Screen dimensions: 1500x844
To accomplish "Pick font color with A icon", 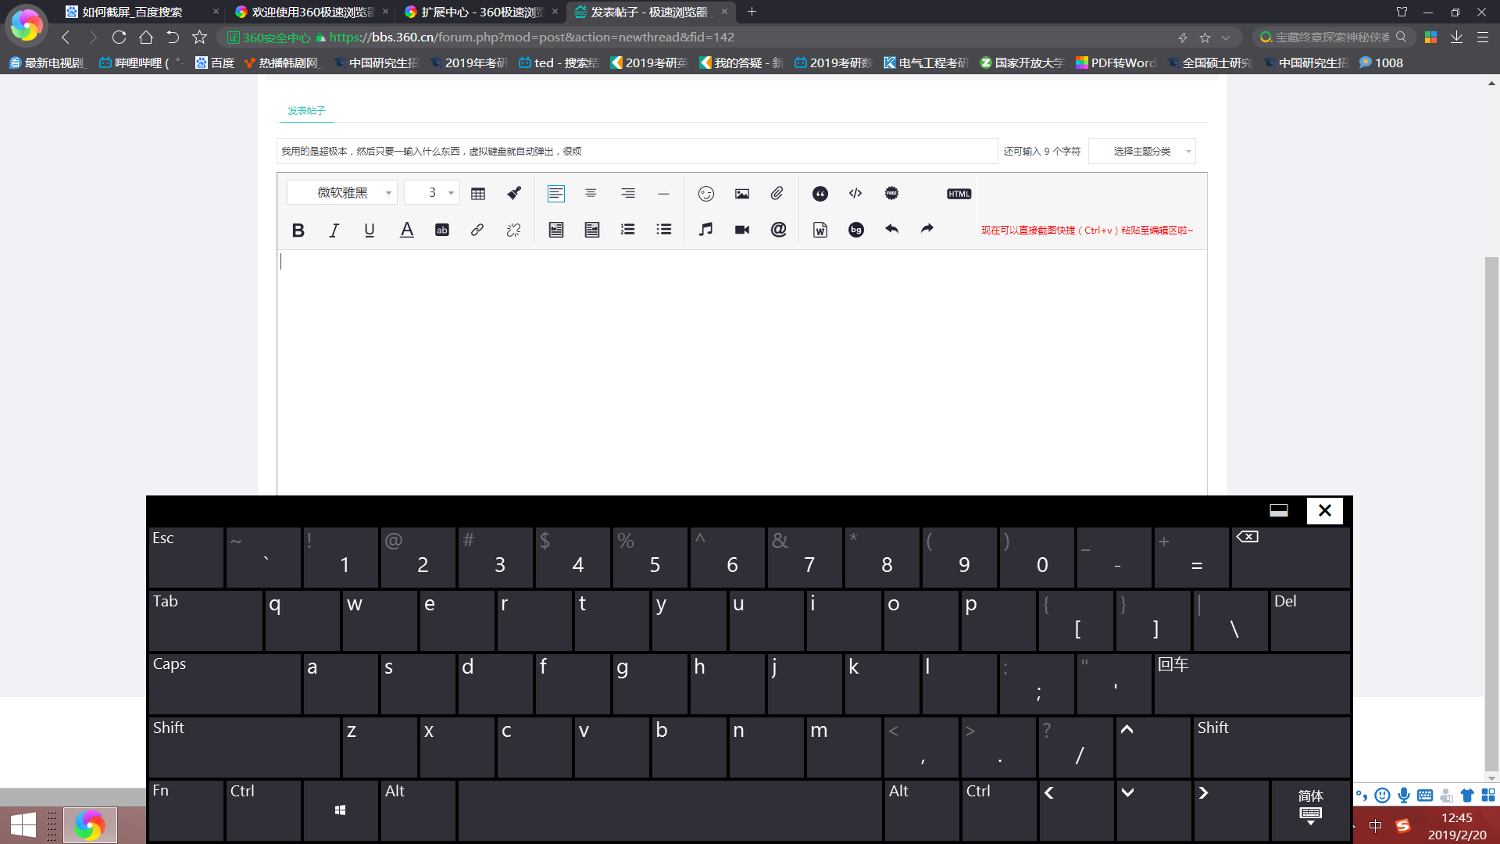I will 406,231.
